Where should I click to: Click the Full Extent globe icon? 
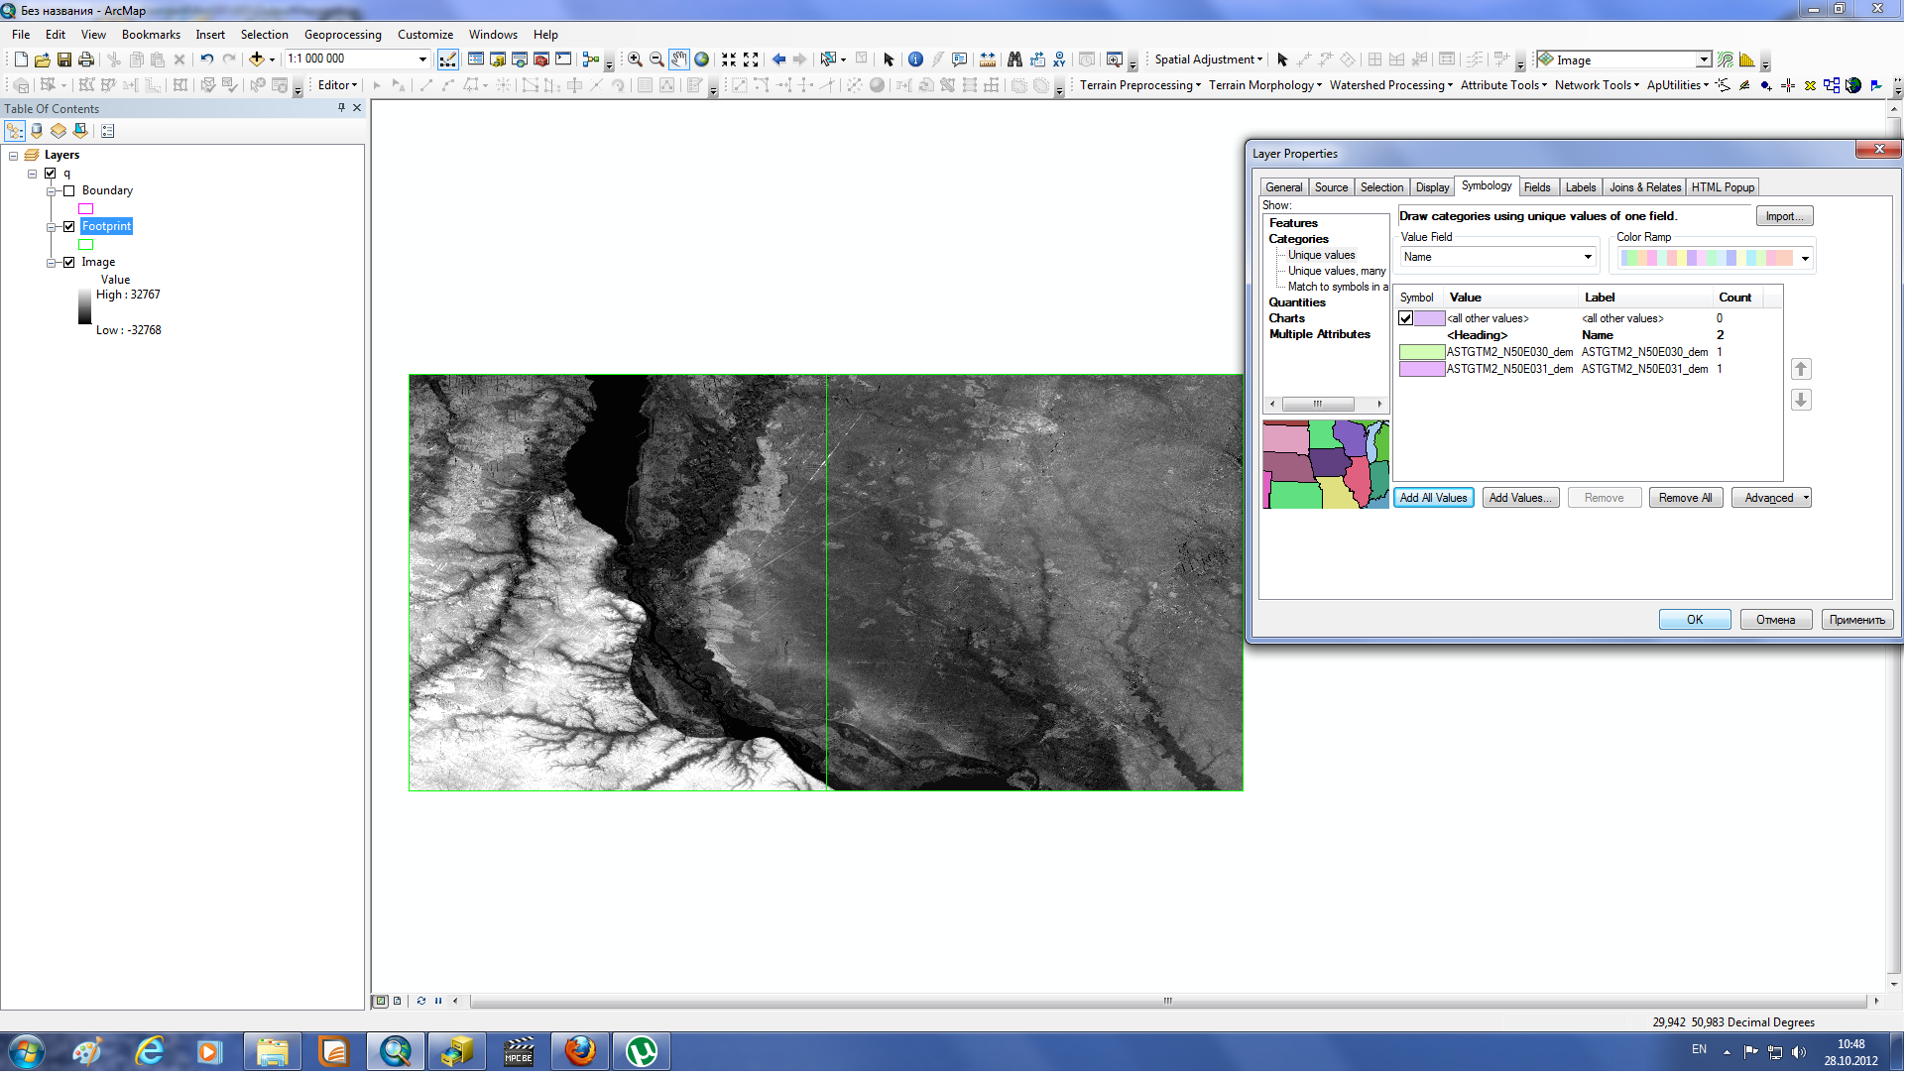click(703, 60)
